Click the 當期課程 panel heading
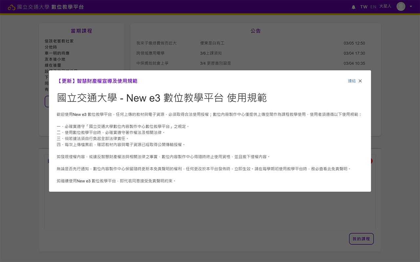Screen dimensions: 420x262 pyautogui.click(x=81, y=31)
